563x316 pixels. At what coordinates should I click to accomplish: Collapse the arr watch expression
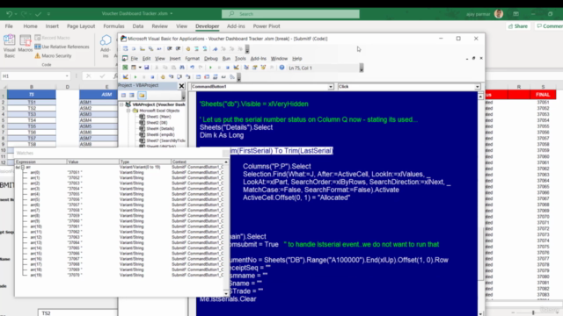coord(23,168)
